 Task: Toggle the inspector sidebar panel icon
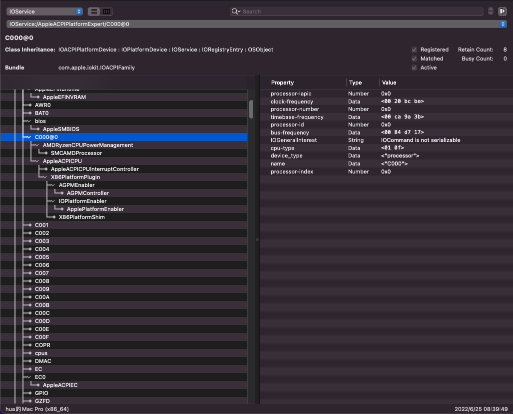(x=502, y=11)
